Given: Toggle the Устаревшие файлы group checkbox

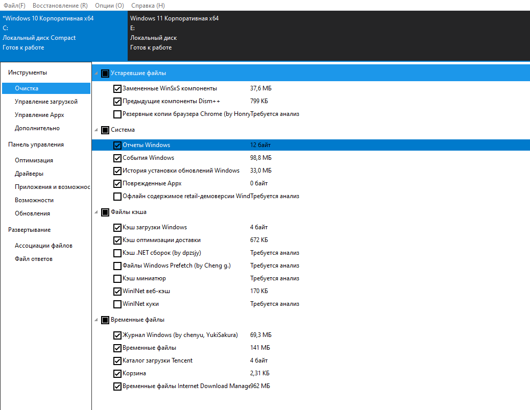Looking at the screenshot, I should pos(105,74).
